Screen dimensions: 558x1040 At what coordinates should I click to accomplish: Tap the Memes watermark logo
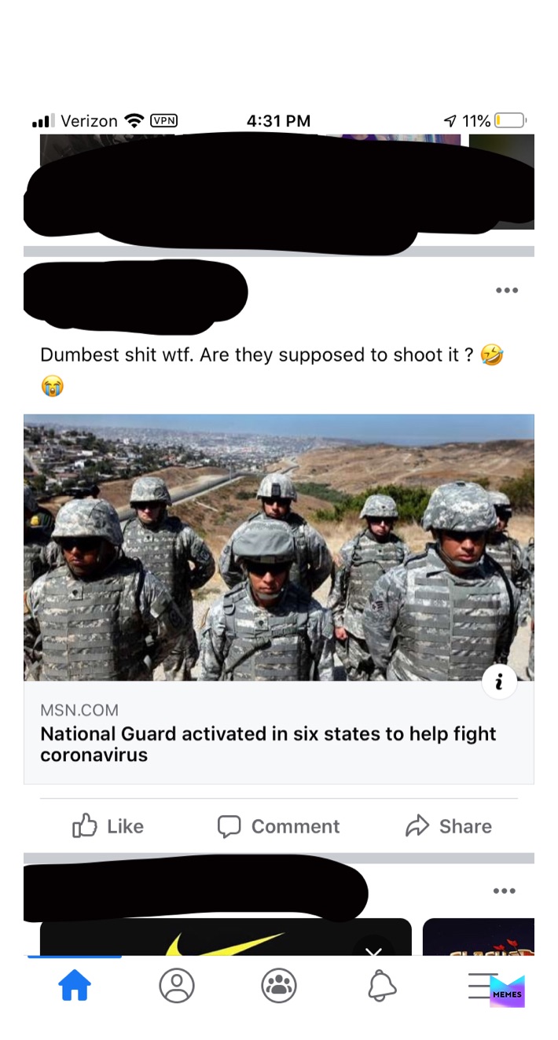[x=507, y=991]
